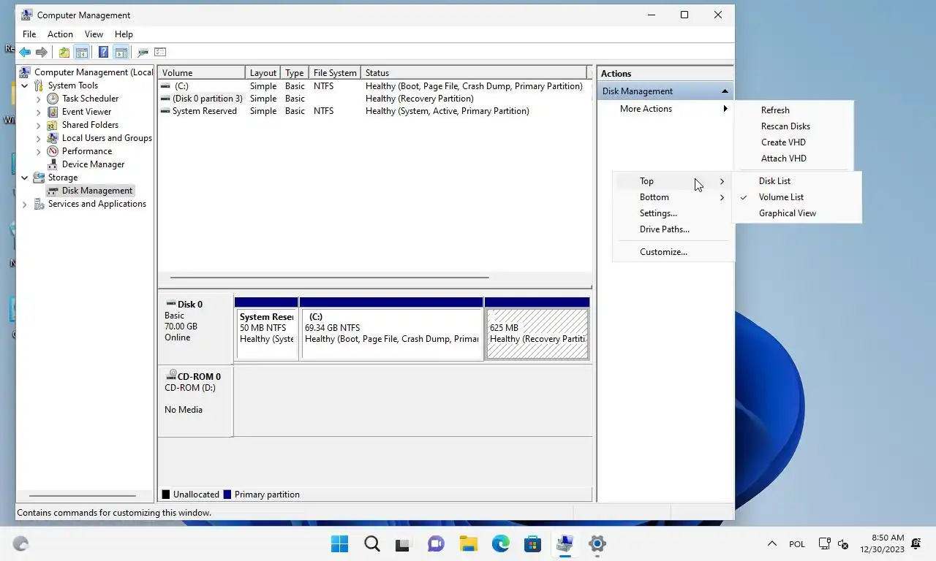Click the disk drive toolbar icon
Image resolution: width=936 pixels, height=561 pixels.
tap(143, 52)
